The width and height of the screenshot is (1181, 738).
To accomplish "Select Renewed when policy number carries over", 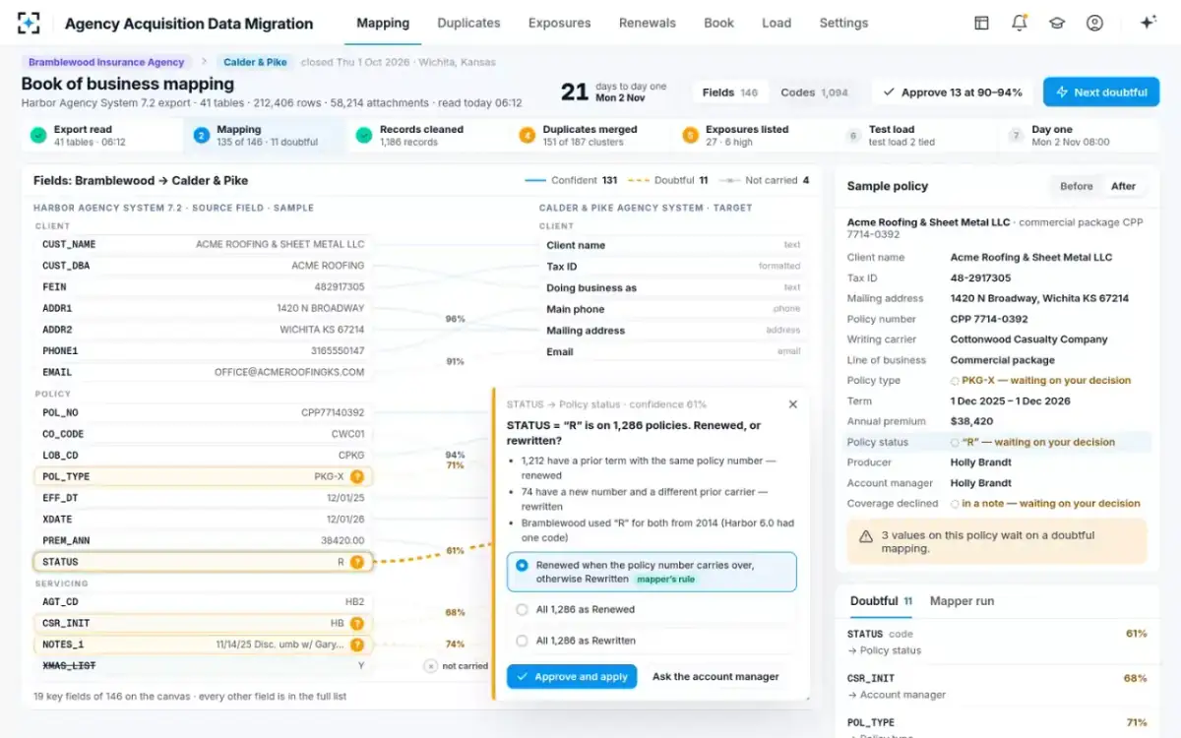I will 652,572.
